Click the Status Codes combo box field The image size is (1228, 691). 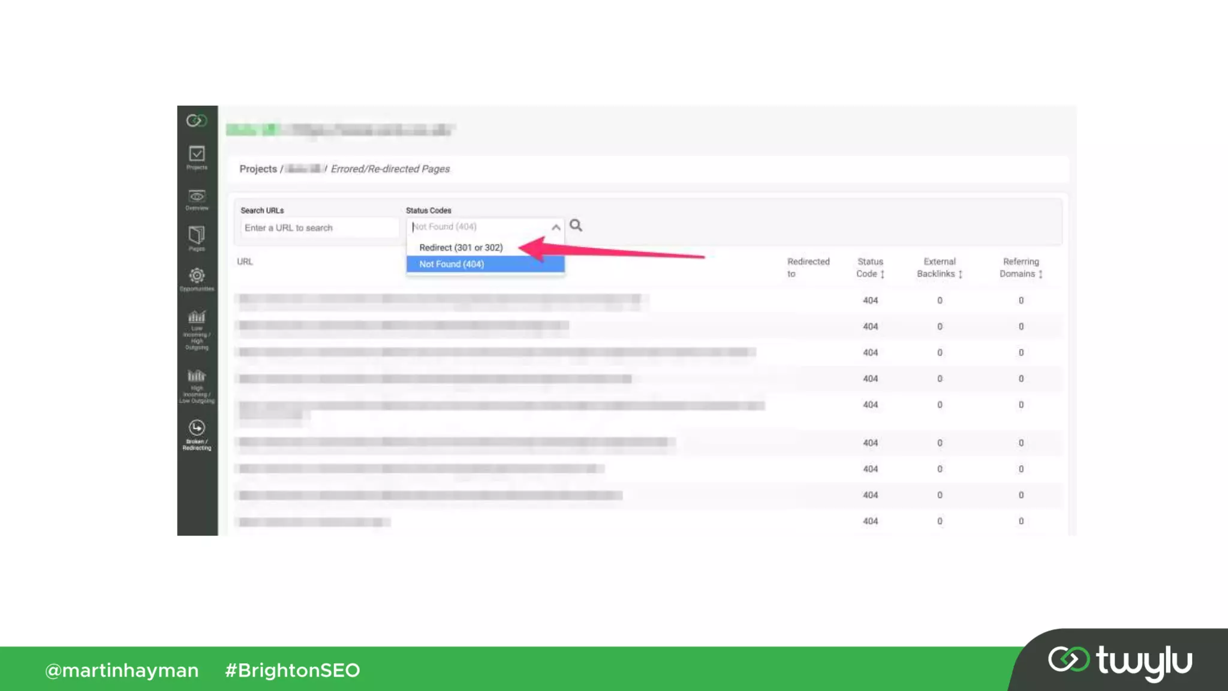click(480, 227)
